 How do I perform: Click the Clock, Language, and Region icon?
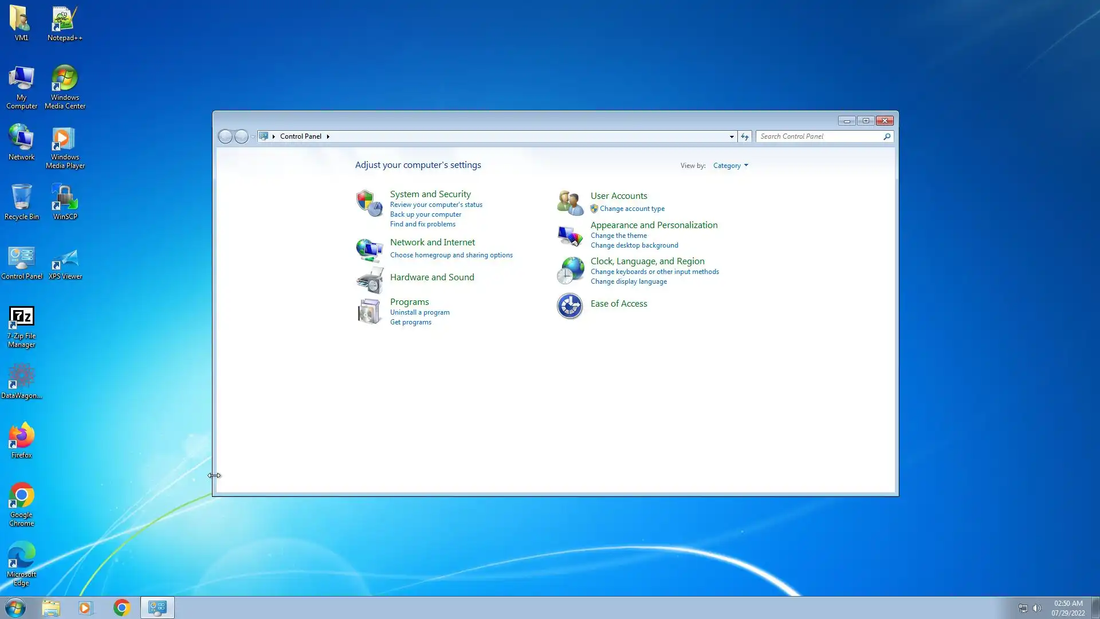(x=570, y=271)
